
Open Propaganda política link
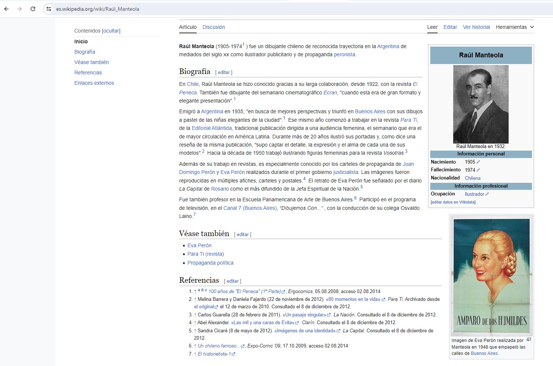coord(210,263)
